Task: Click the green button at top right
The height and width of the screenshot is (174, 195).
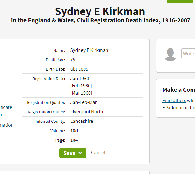Action: (x=180, y=1)
